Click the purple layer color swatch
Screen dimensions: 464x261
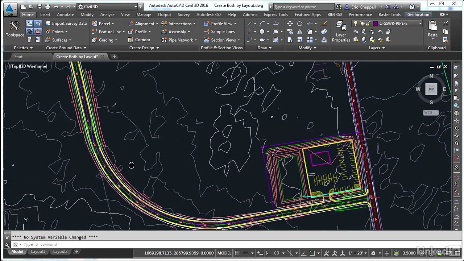(x=375, y=24)
